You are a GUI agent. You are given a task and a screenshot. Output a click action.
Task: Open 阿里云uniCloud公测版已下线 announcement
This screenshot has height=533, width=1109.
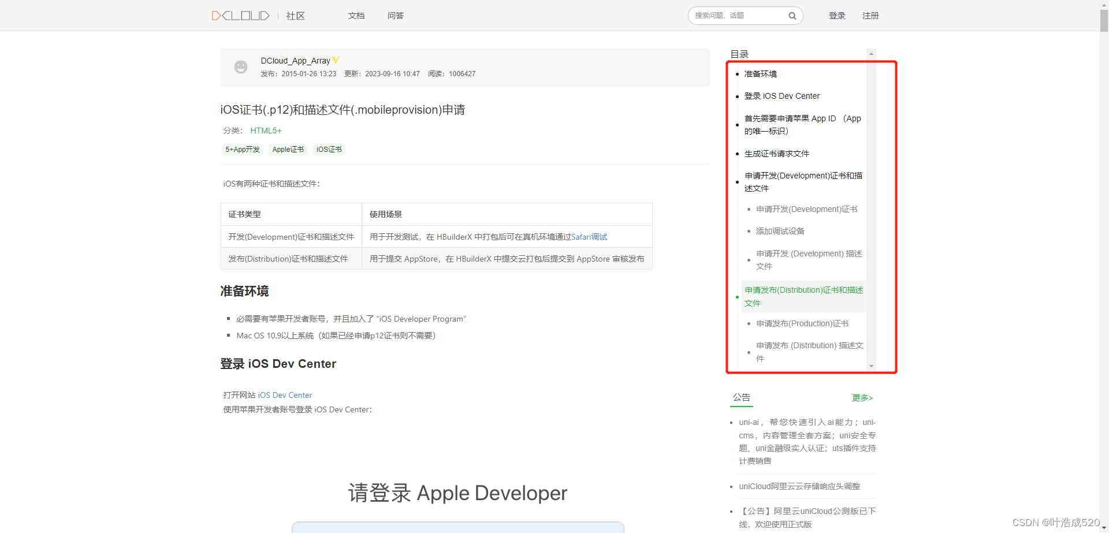point(807,517)
